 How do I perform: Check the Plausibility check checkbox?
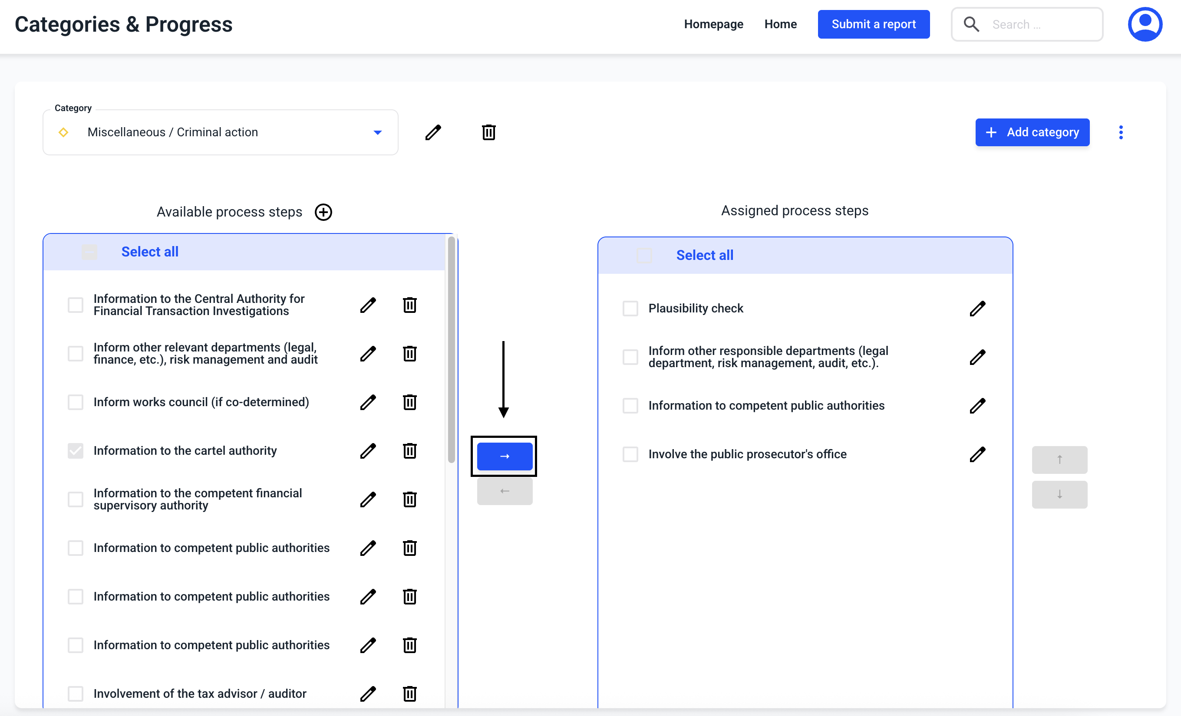pyautogui.click(x=630, y=309)
